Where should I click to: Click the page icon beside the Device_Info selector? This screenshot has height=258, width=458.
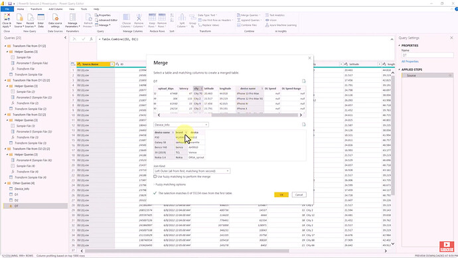(x=304, y=125)
